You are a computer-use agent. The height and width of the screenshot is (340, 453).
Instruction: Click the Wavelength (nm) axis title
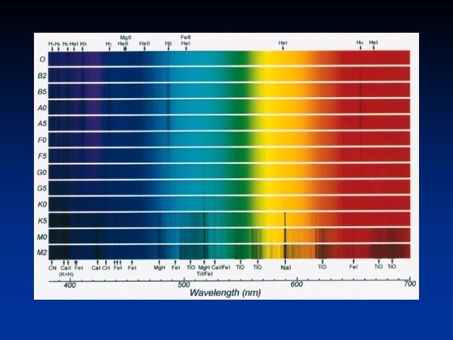click(225, 293)
